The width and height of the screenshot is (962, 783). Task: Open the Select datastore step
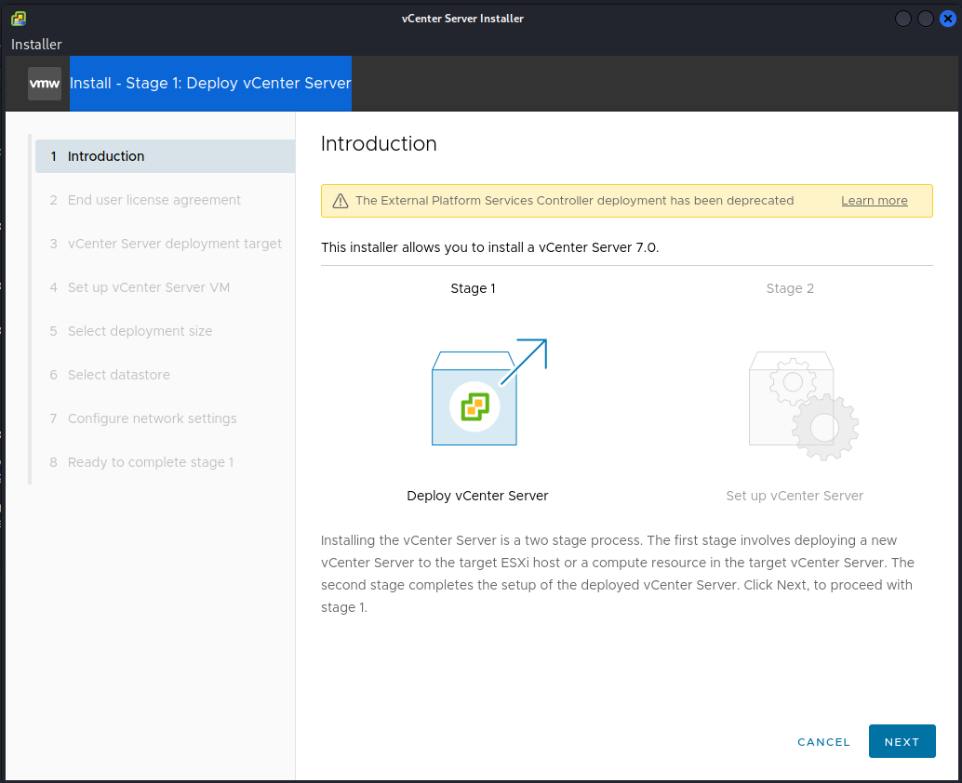[x=119, y=375]
